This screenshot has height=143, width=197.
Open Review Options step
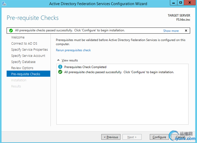pos(22,68)
